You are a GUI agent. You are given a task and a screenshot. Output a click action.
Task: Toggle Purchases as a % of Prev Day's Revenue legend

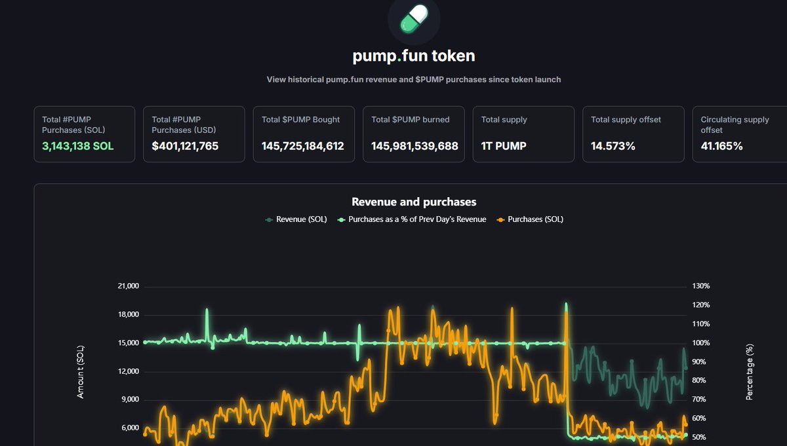412,219
